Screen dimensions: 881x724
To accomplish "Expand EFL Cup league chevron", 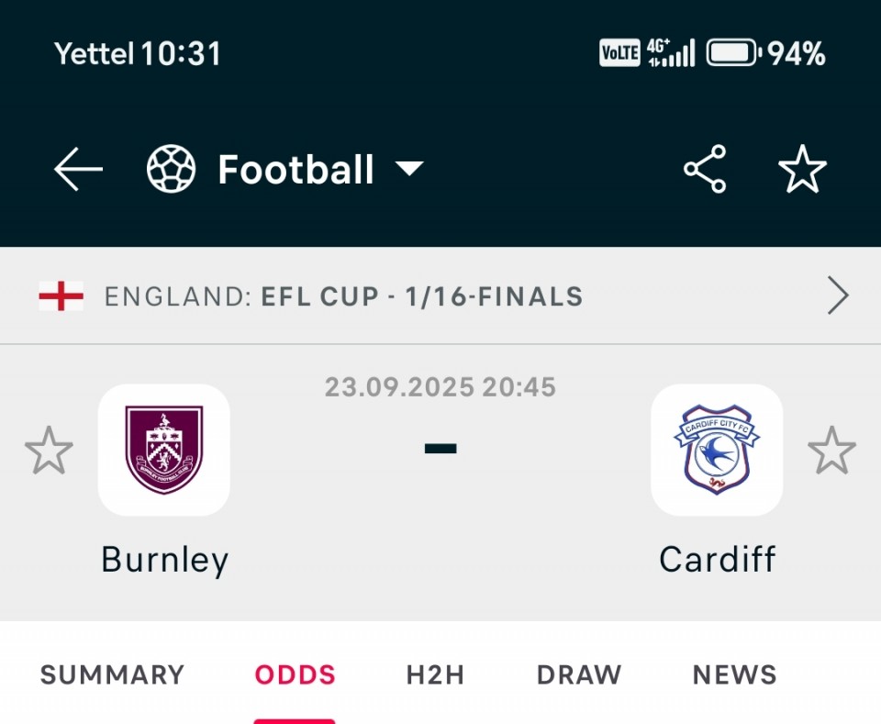I will 837,296.
